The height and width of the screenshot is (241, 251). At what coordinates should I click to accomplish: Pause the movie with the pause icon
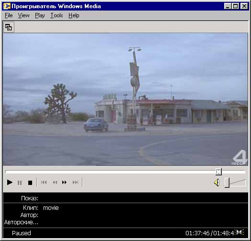tap(20, 183)
